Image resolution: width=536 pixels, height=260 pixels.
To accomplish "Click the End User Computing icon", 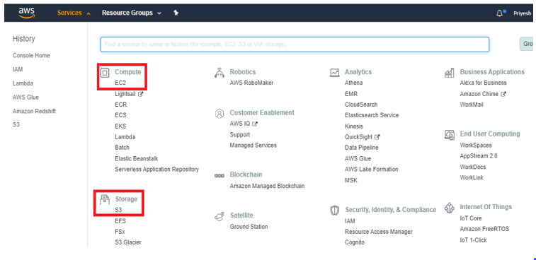I will pyautogui.click(x=449, y=135).
